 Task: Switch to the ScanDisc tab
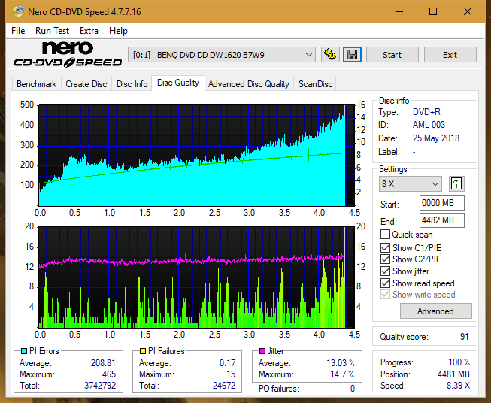(x=315, y=84)
